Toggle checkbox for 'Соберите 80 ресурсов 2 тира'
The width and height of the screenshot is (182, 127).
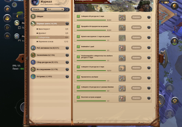pos(78,16)
